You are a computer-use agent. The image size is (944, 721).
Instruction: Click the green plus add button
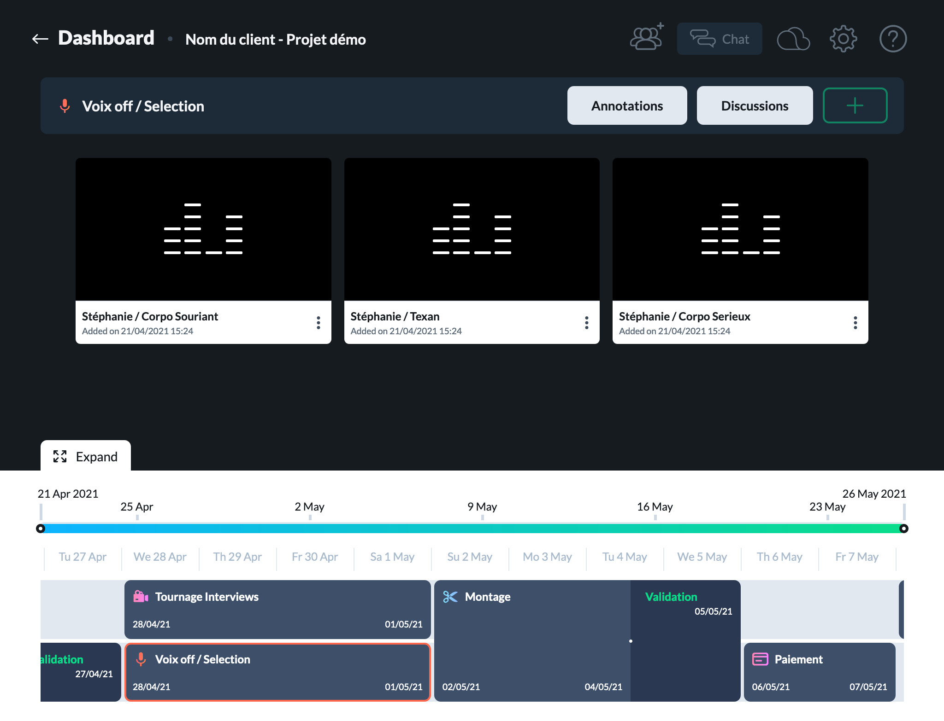[x=855, y=105]
